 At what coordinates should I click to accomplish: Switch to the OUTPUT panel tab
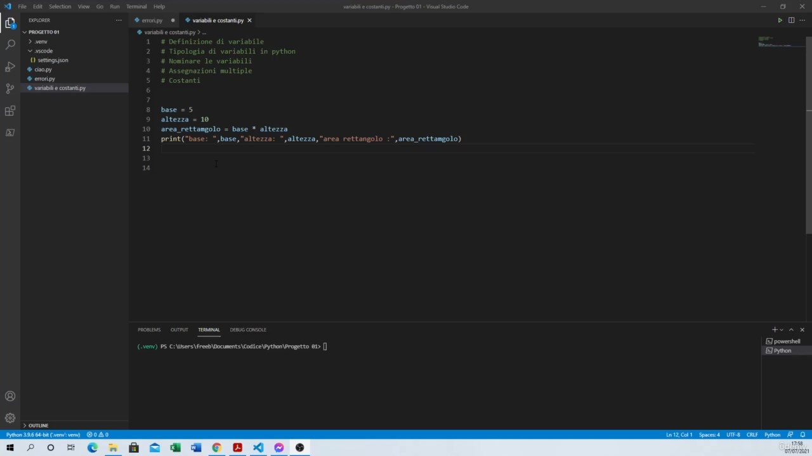pyautogui.click(x=179, y=329)
